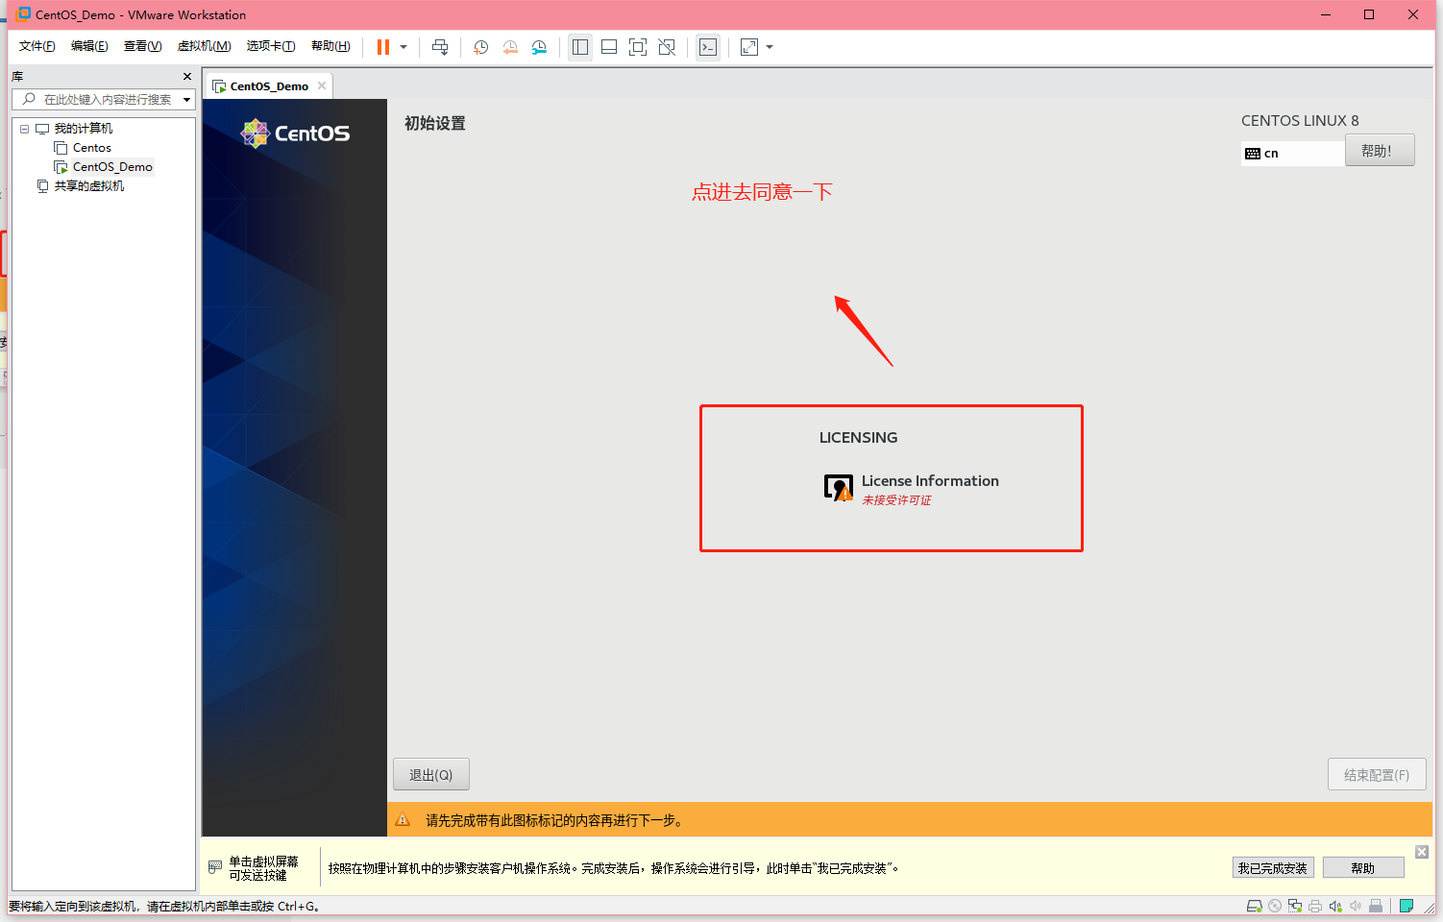Click the 帮助 button in the install hint bar
This screenshot has height=922, width=1443.
click(1363, 868)
